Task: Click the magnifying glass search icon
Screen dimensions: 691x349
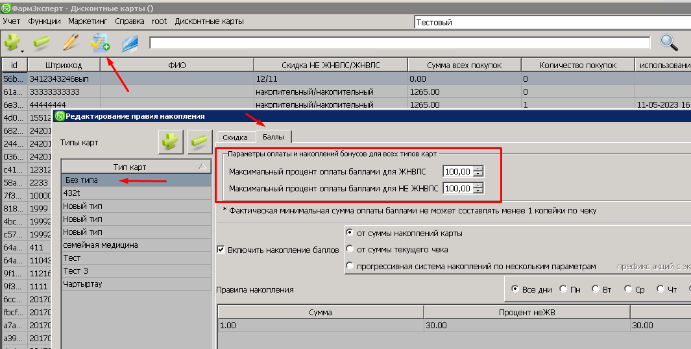Action: click(669, 43)
